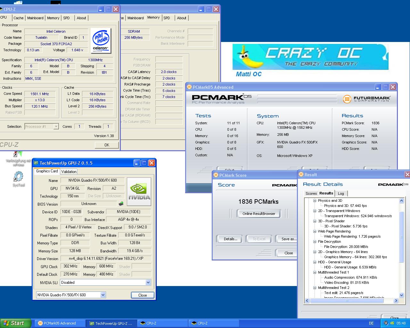Screen dimensions: 410x328
Task: Open the SysTool desktop shortcut
Action: [x=18, y=178]
